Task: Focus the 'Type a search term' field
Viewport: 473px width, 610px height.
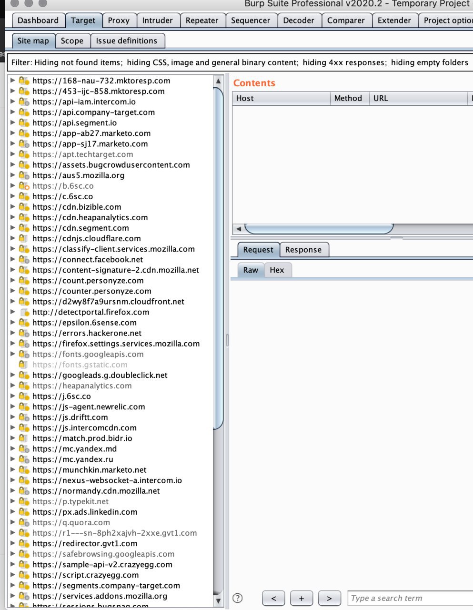Action: (410, 598)
